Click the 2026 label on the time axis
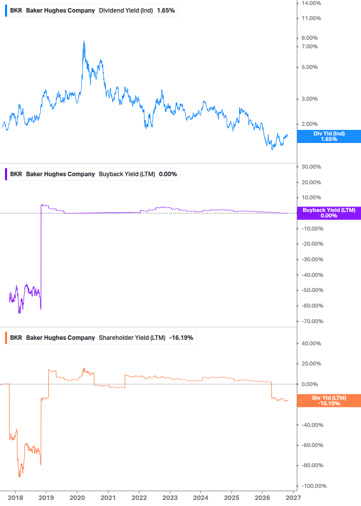This screenshot has height=506, width=361. [262, 497]
